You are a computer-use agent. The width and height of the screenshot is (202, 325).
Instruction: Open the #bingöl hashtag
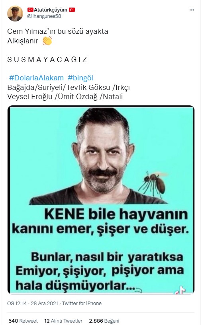80,78
